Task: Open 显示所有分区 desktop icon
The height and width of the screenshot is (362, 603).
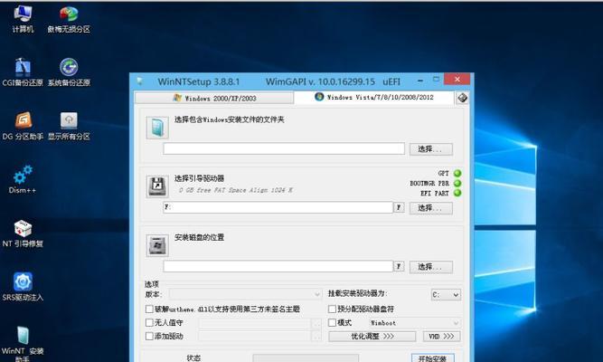Action: coord(69,126)
